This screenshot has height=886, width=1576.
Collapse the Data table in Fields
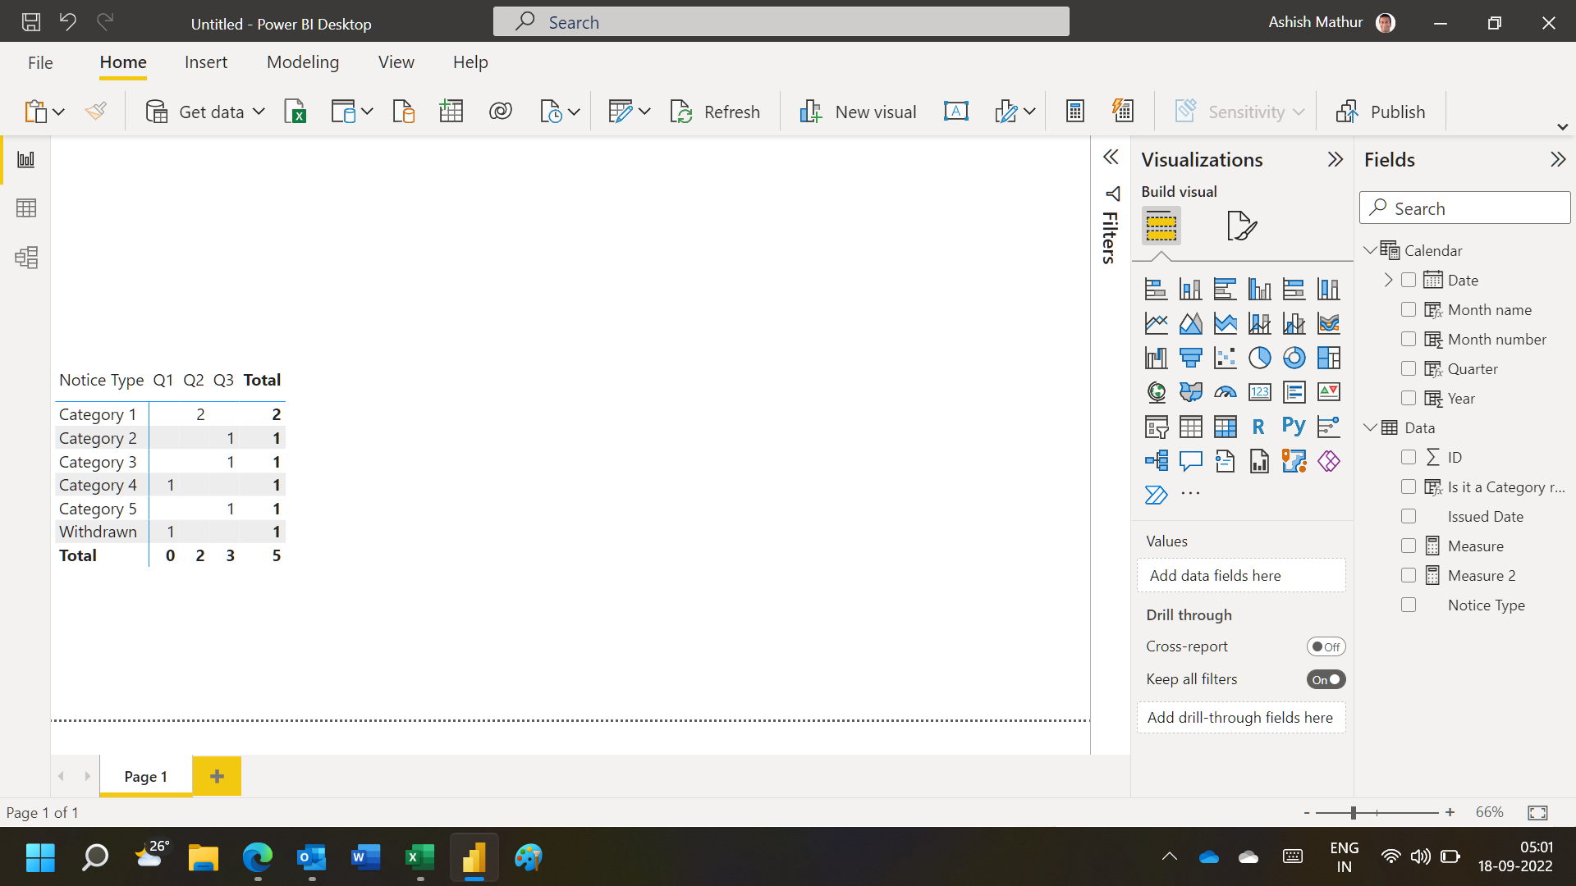(x=1370, y=427)
